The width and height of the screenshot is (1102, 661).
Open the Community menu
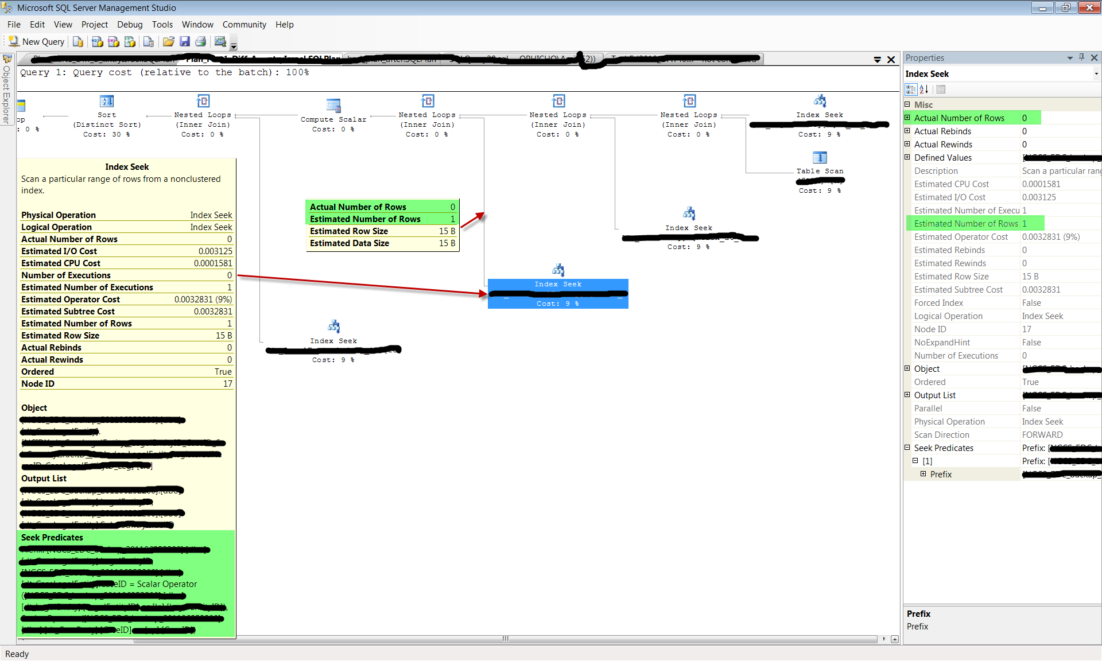coord(245,25)
